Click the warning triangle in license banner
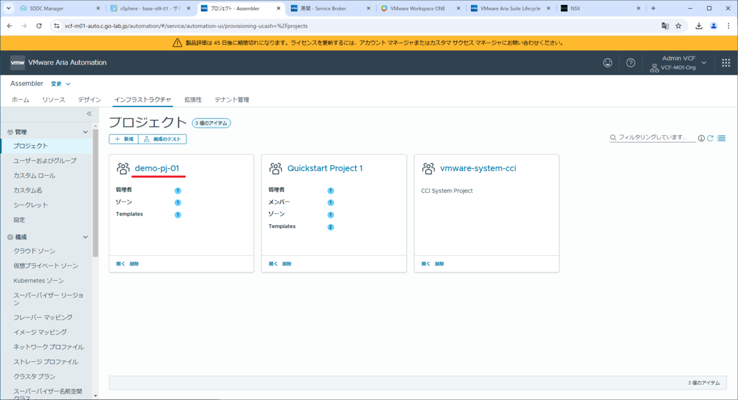The height and width of the screenshot is (400, 738). (178, 43)
